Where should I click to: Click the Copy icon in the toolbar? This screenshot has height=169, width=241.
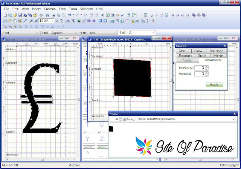[59, 15]
